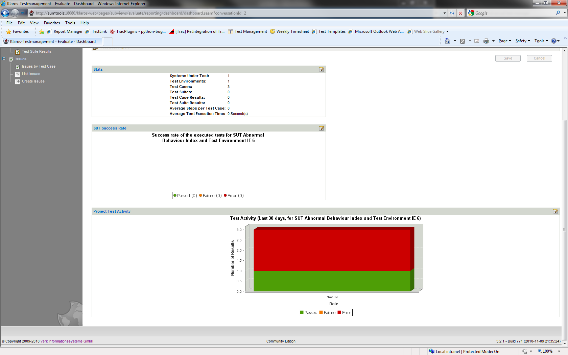Collapse the Issues tree node

point(4,59)
